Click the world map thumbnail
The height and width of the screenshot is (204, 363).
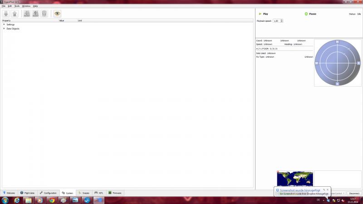point(295,179)
